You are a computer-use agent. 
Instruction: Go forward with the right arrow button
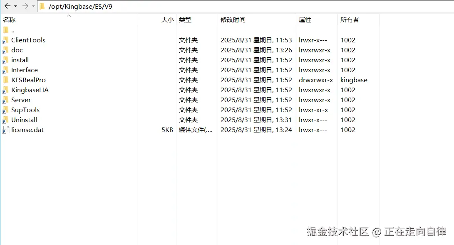pyautogui.click(x=25, y=6)
